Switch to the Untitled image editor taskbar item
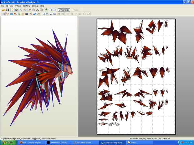 pyautogui.click(x=59, y=143)
